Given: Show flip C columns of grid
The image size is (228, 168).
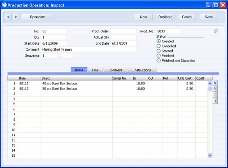Looking at the screenshot, I should click(215, 95).
